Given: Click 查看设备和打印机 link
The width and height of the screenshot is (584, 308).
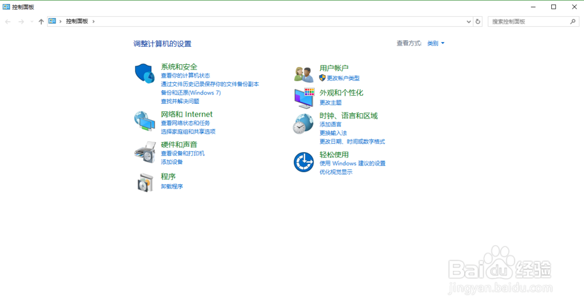Looking at the screenshot, I should [x=182, y=153].
